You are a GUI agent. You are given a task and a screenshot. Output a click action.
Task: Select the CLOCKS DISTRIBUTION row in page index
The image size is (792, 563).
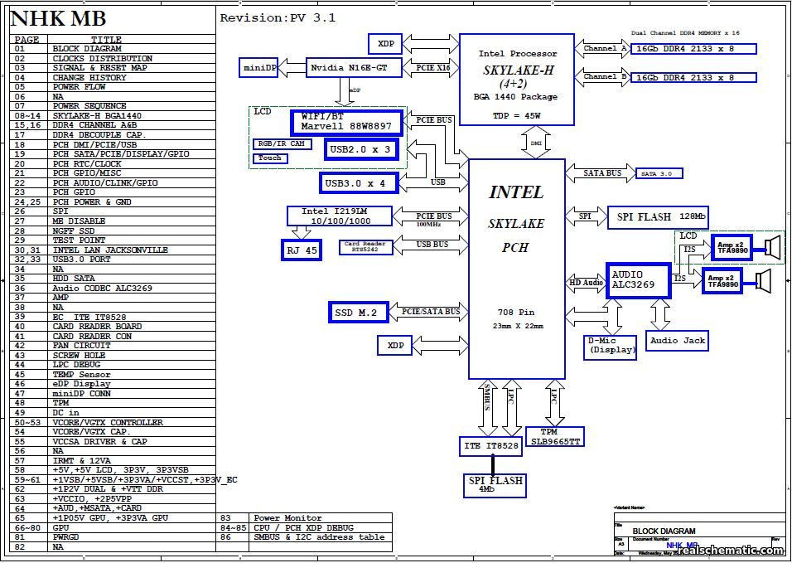[102, 58]
